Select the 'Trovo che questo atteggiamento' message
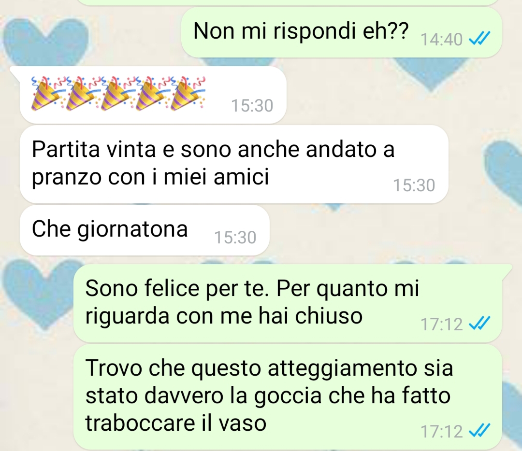The width and height of the screenshot is (522, 451). (288, 397)
